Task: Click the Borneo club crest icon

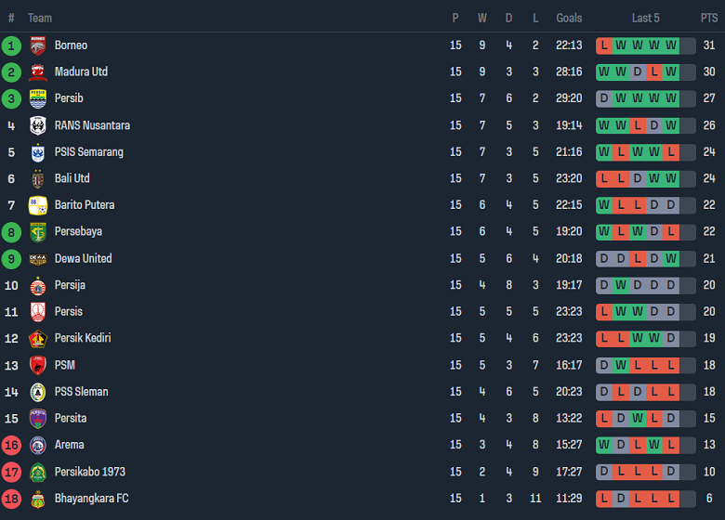Action: tap(38, 45)
